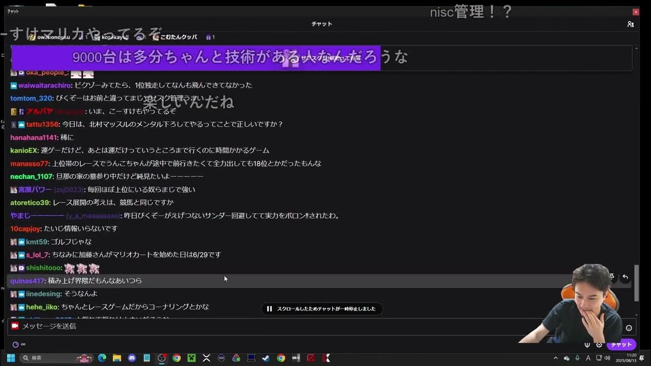Image resolution: width=651 pixels, height=366 pixels.
Task: Click message text たいじ情報いらないです
Action: click(x=81, y=229)
